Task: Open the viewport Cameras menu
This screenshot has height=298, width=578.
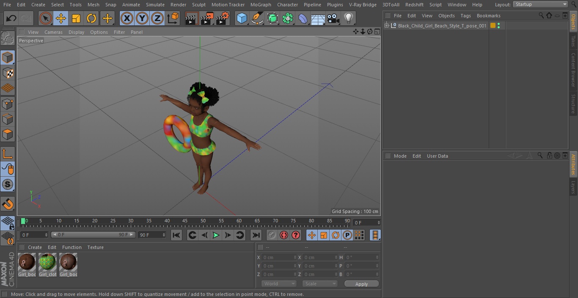Action: pos(53,32)
